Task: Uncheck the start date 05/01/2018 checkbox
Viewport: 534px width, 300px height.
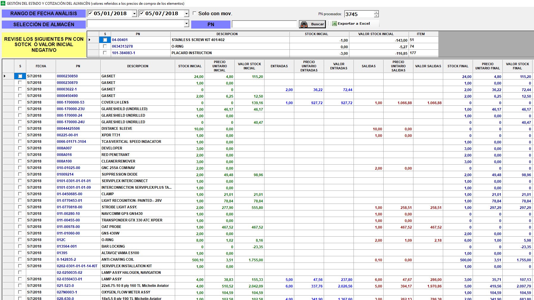Action: point(90,13)
